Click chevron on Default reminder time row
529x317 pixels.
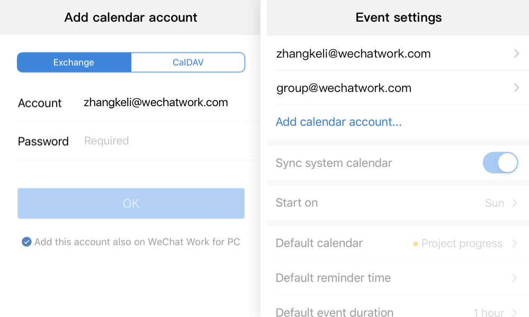pos(514,278)
